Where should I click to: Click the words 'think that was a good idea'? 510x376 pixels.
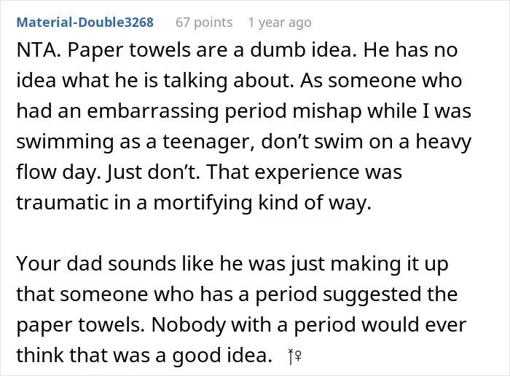(x=144, y=355)
